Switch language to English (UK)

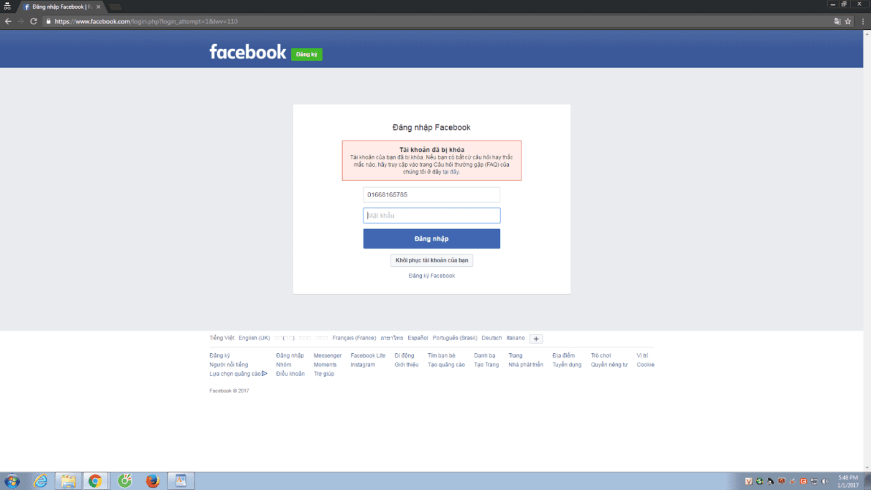[x=254, y=338]
